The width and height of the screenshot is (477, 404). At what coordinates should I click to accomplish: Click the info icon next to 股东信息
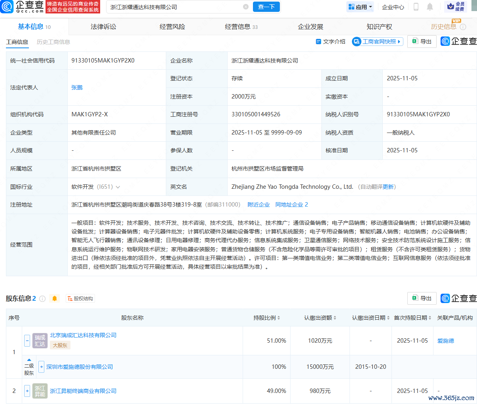[42, 298]
